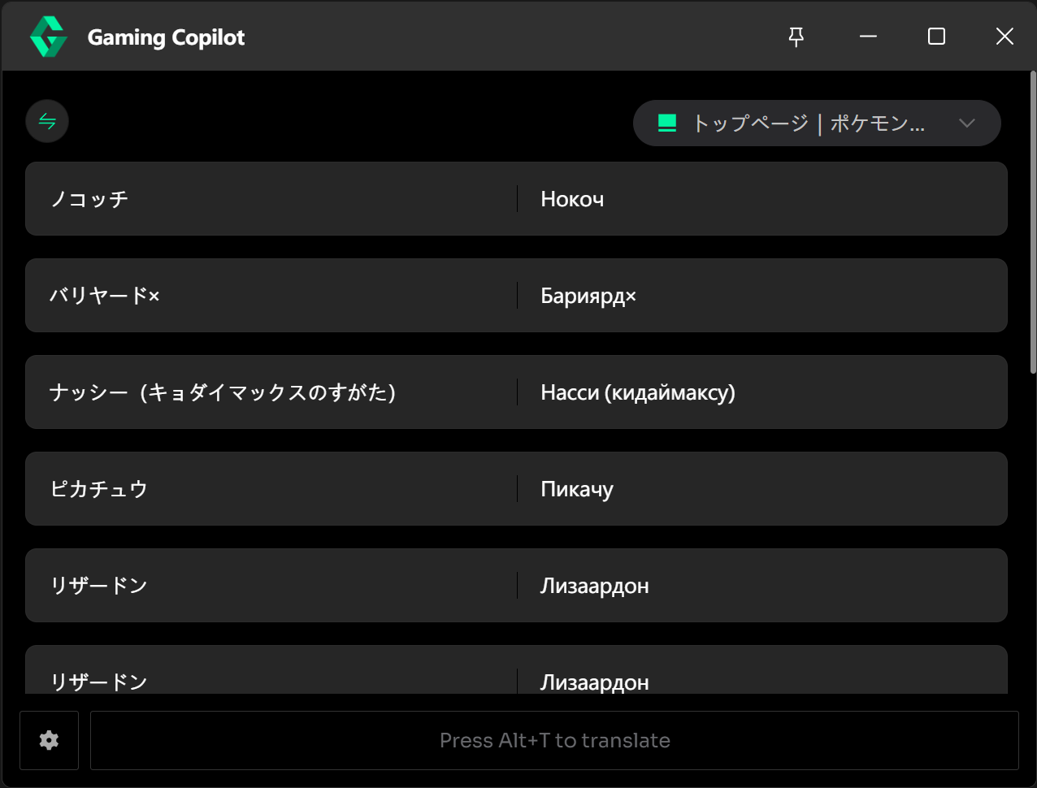Viewport: 1037px width, 788px height.
Task: Click the swap languages arrows icon
Action: pyautogui.click(x=47, y=122)
